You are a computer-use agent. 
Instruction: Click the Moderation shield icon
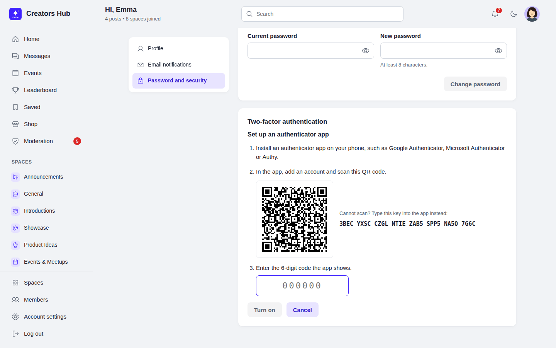click(15, 141)
